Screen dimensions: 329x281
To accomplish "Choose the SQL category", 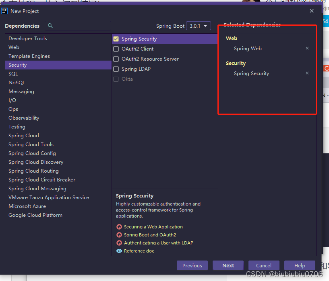I will [x=58, y=74].
